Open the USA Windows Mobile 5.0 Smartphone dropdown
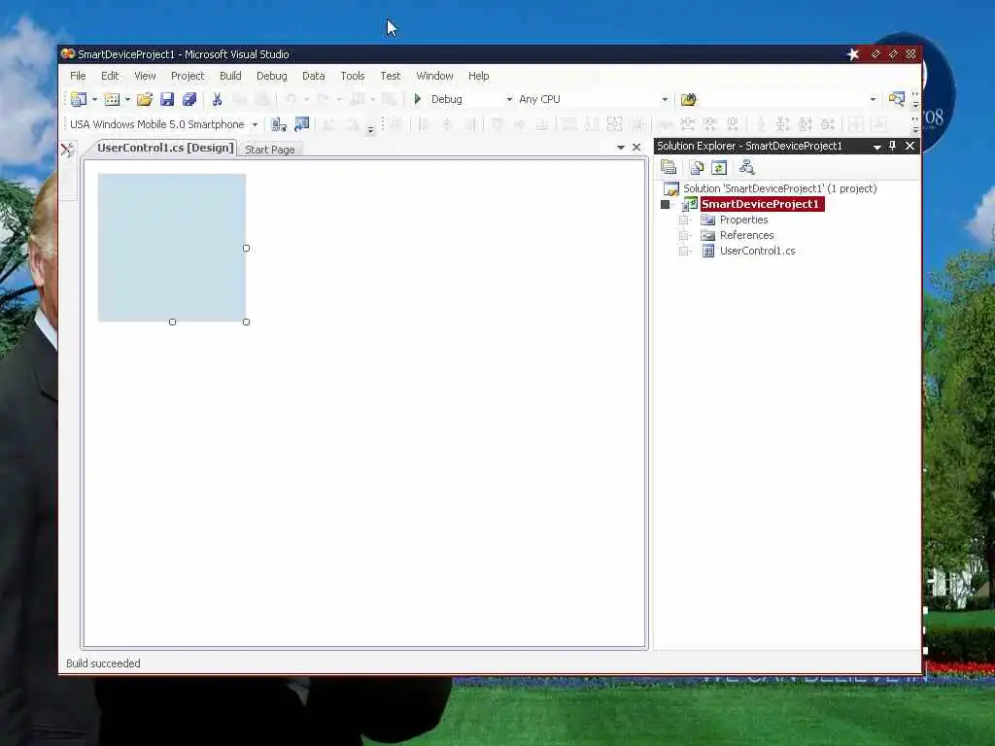This screenshot has height=746, width=995. pos(255,124)
